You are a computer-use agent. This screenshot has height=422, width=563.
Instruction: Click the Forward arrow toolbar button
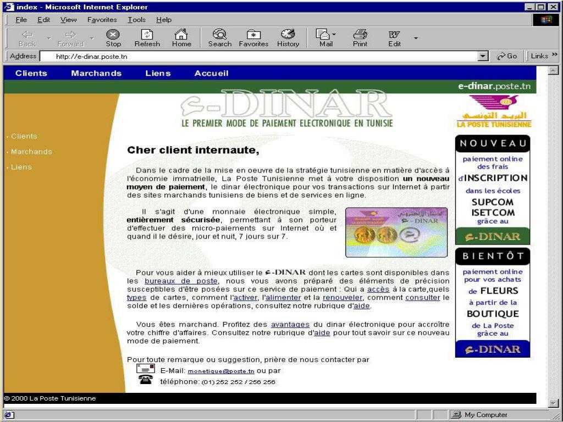coord(70,38)
